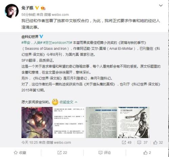Like the original post with 32 likes
Screen dimensions: 169x157
click(158, 142)
